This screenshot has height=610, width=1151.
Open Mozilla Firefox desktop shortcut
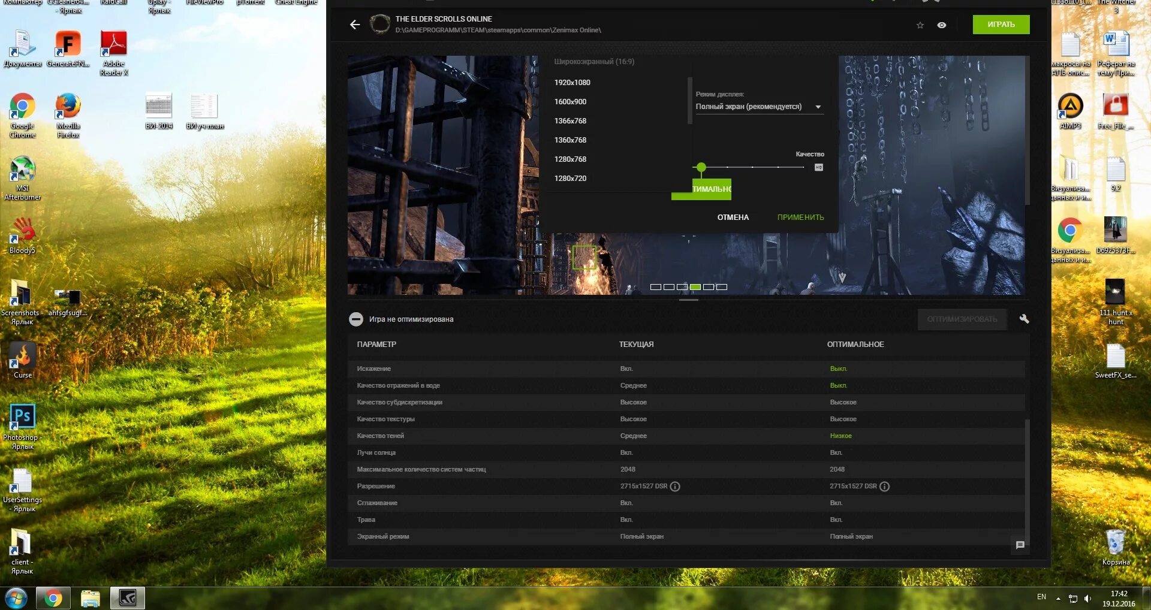coord(68,116)
